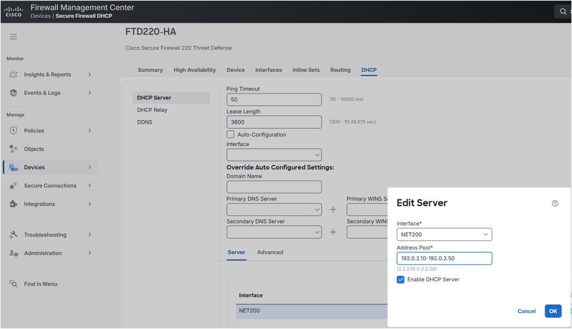The image size is (572, 329).
Task: Enable the Auto-Configuration checkbox
Action: [x=230, y=134]
